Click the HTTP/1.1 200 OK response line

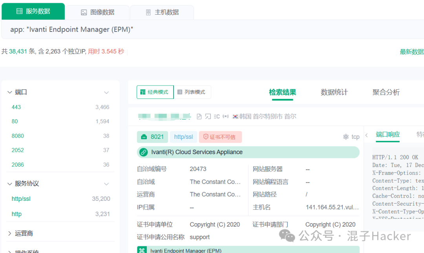coord(395,157)
